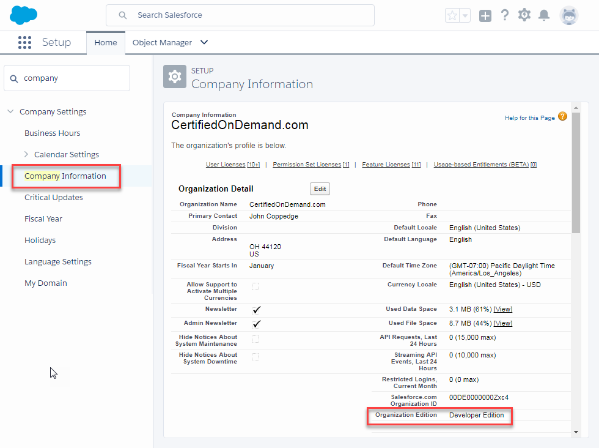Click the Default Locale value English (United States)
Image resolution: width=599 pixels, height=448 pixels.
point(485,228)
